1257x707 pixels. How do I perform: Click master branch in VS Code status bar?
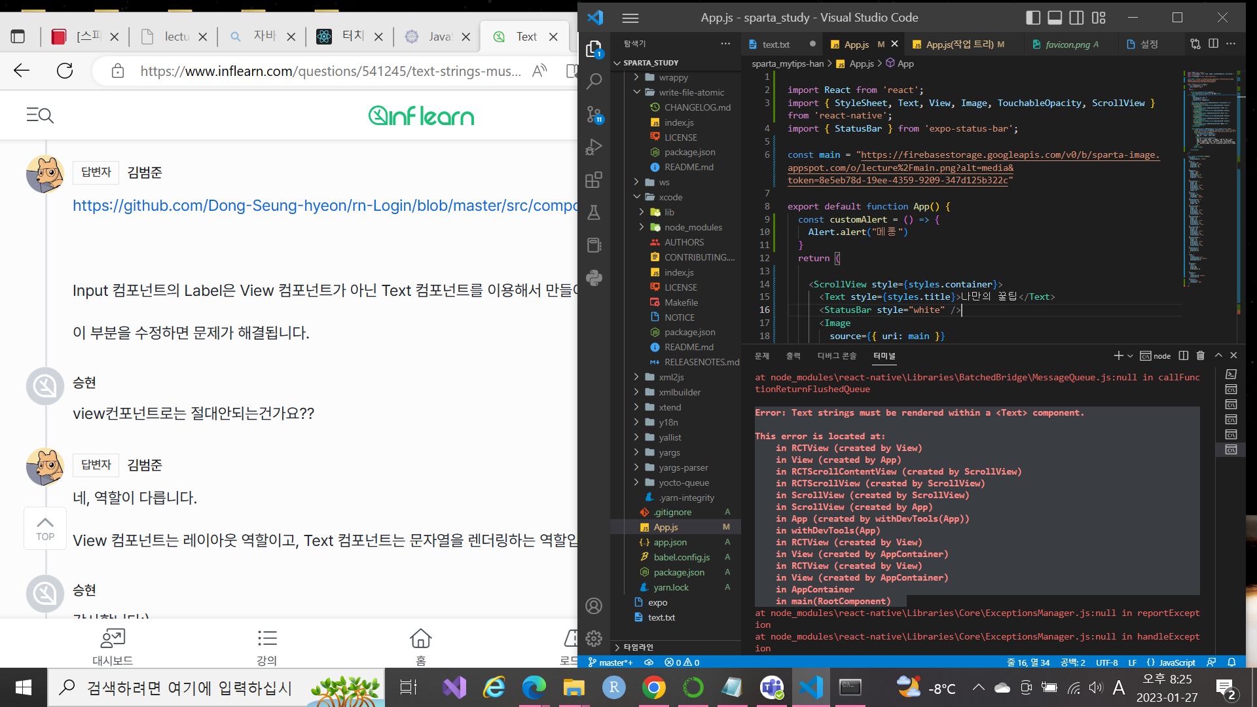[610, 662]
